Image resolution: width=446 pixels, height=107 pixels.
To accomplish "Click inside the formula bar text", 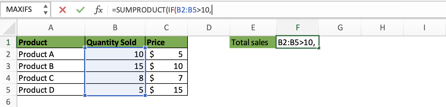I will (277, 10).
